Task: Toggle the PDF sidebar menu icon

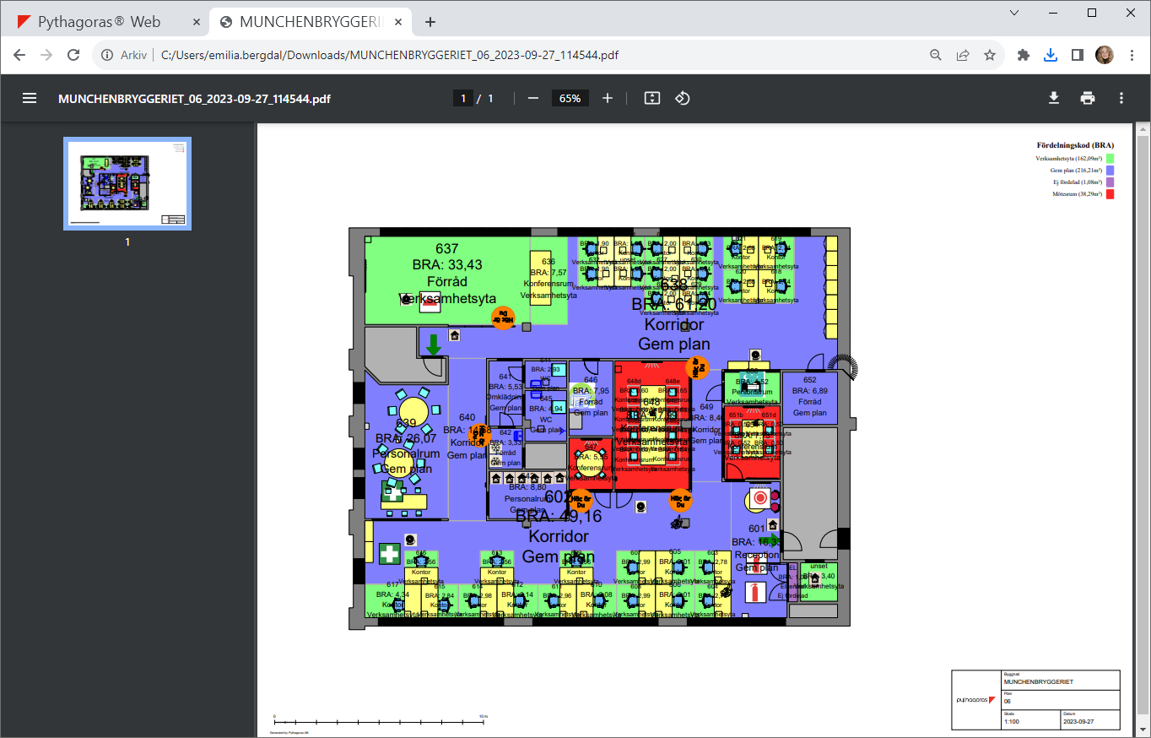Action: coord(30,98)
